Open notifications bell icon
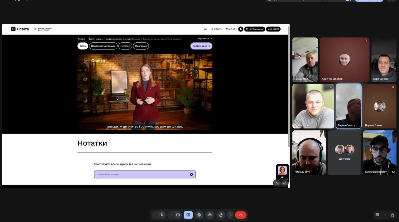The image size is (399, 222). click(x=241, y=29)
